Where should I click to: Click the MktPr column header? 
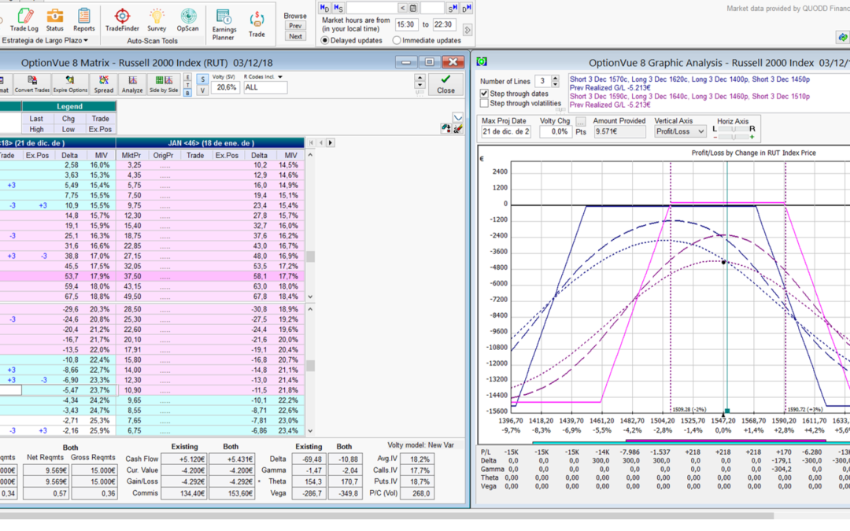click(x=131, y=155)
